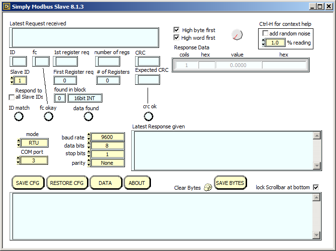The width and height of the screenshot is (336, 251).
Task: Click the data found indicator LED
Action: (x=88, y=116)
